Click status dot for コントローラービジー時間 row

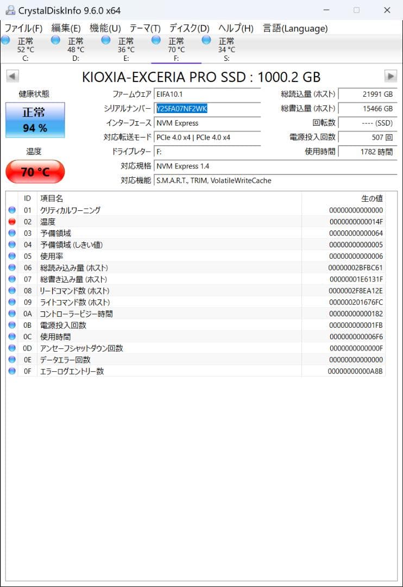click(12, 314)
